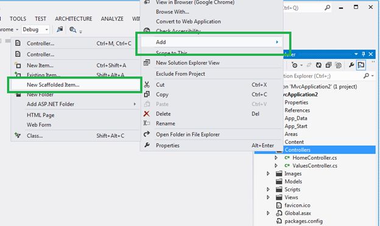Choose Class... from the Add submenu

pyautogui.click(x=76, y=136)
